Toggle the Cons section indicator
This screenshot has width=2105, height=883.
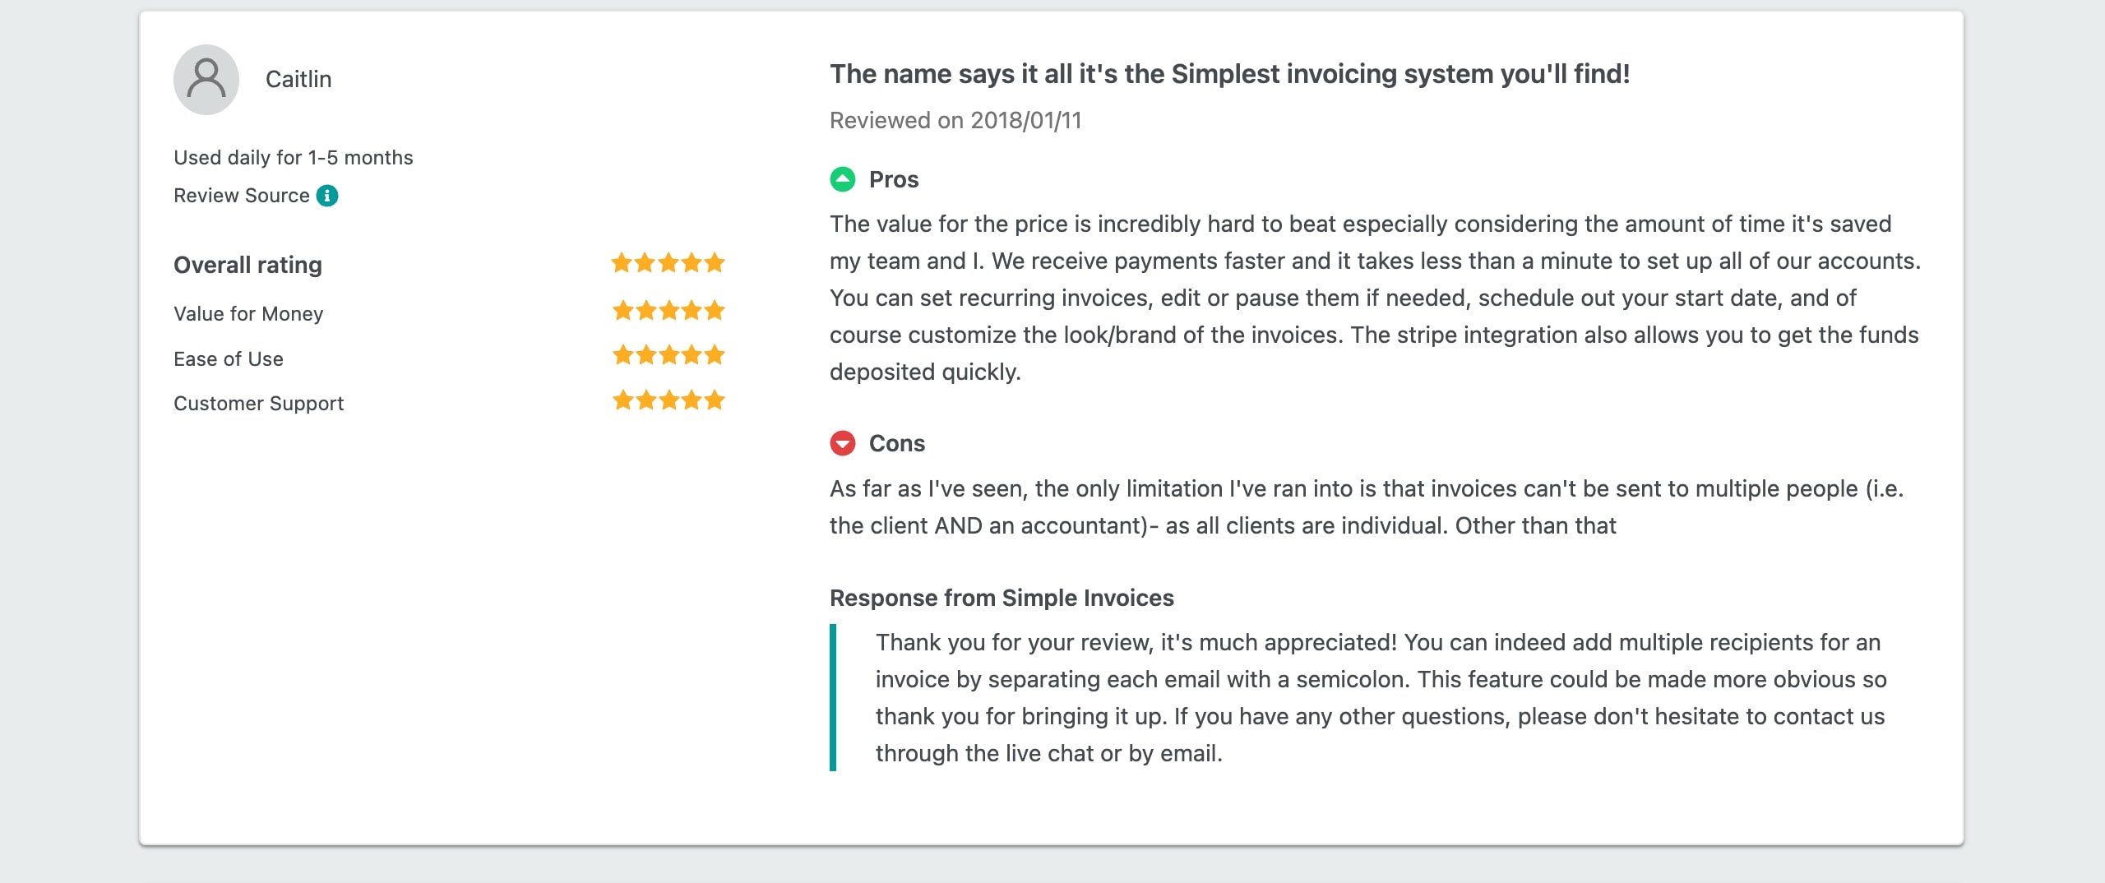(x=843, y=443)
